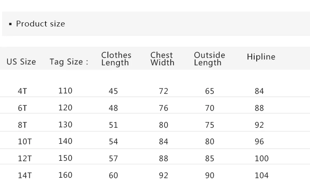
Task: Select the 14T US size row label
Action: pyautogui.click(x=24, y=175)
